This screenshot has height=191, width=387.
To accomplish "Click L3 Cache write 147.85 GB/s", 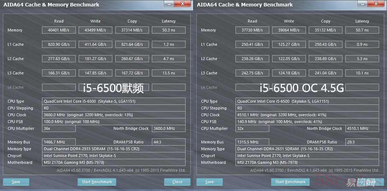I will (x=95, y=73).
